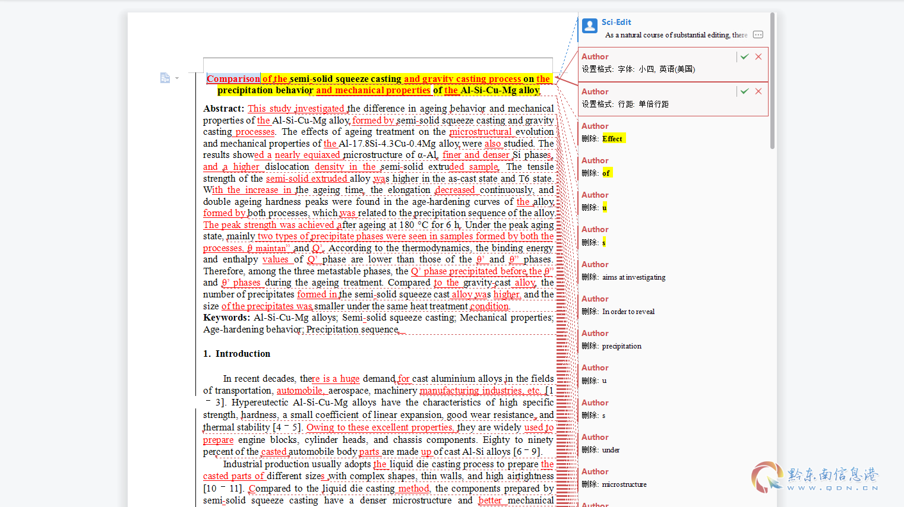904x507 pixels.
Task: Click 'The peak strength was achieved' insertion
Action: click(268, 225)
